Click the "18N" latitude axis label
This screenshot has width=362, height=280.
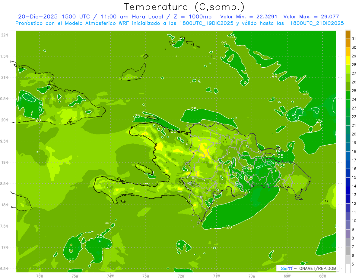tap(5, 205)
